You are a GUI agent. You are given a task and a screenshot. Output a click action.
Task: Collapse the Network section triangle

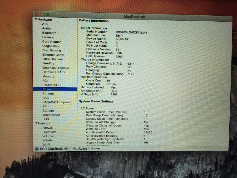36,123
